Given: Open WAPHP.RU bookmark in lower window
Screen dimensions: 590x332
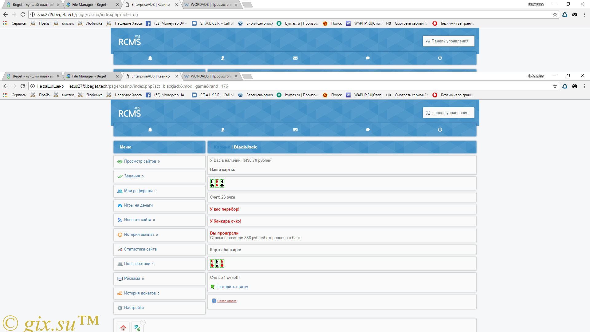Looking at the screenshot, I should point(364,95).
